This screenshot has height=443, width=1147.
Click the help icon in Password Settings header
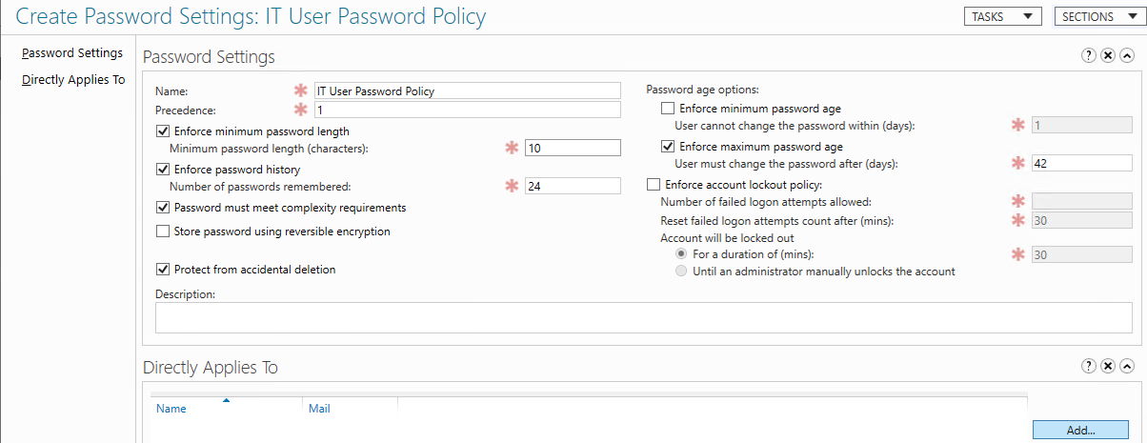pyautogui.click(x=1089, y=56)
